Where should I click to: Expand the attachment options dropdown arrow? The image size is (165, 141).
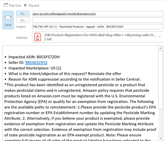click(160, 37)
